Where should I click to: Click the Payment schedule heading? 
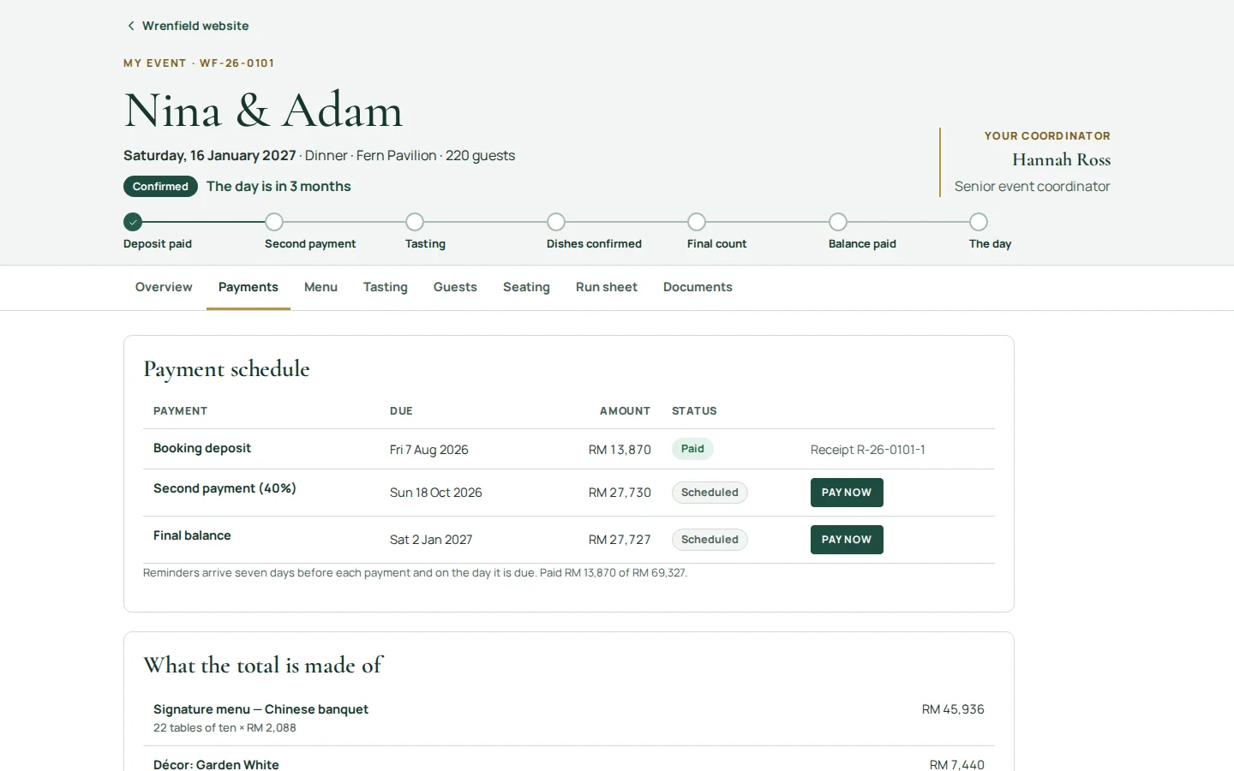226,369
